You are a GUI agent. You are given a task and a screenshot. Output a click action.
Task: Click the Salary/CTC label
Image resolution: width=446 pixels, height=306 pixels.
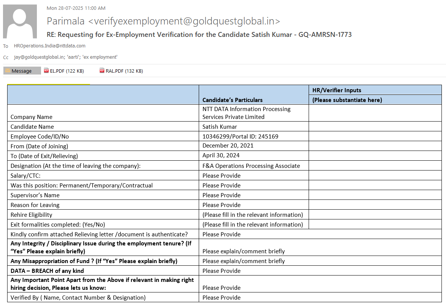pos(25,175)
